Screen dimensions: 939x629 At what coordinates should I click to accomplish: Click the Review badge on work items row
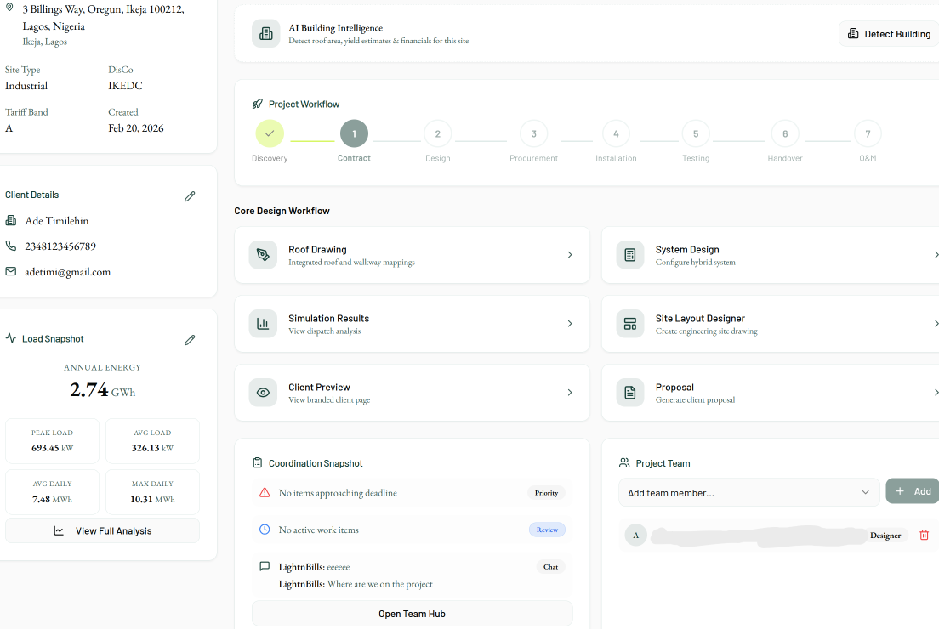tap(547, 530)
